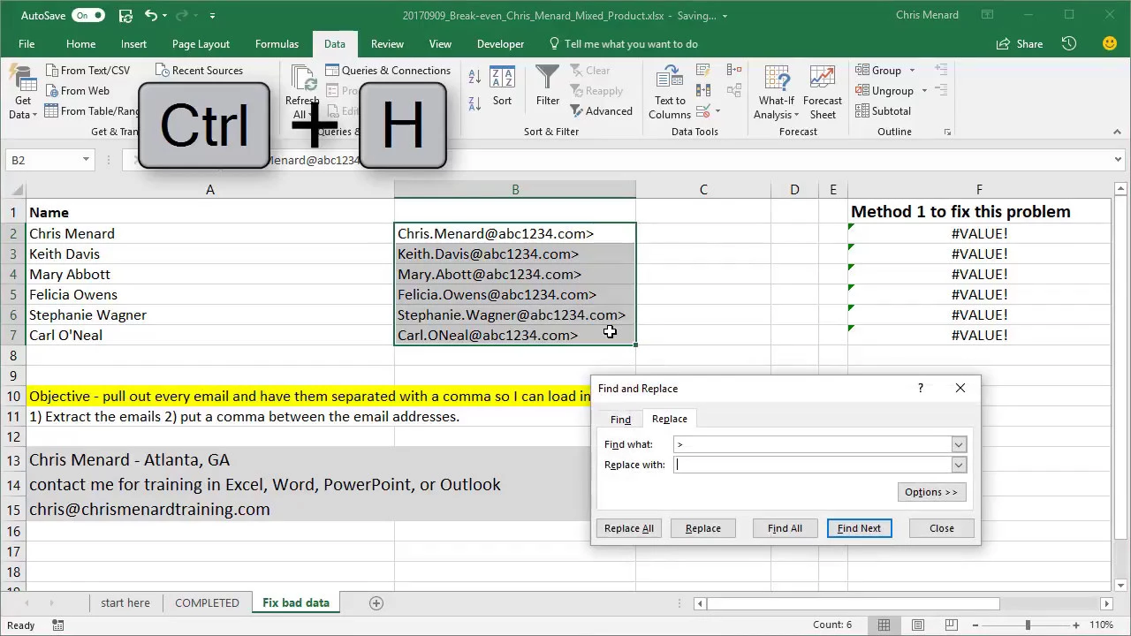Switch to the Insert ribbon tab
Screen dimensions: 1131x636
coord(133,44)
